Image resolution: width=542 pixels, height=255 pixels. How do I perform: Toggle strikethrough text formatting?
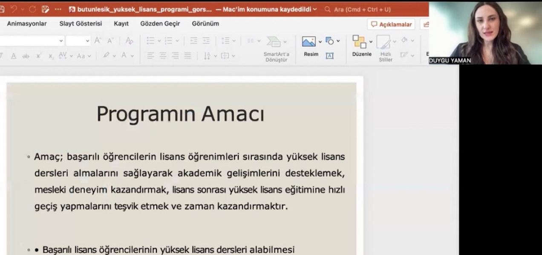coord(26,56)
